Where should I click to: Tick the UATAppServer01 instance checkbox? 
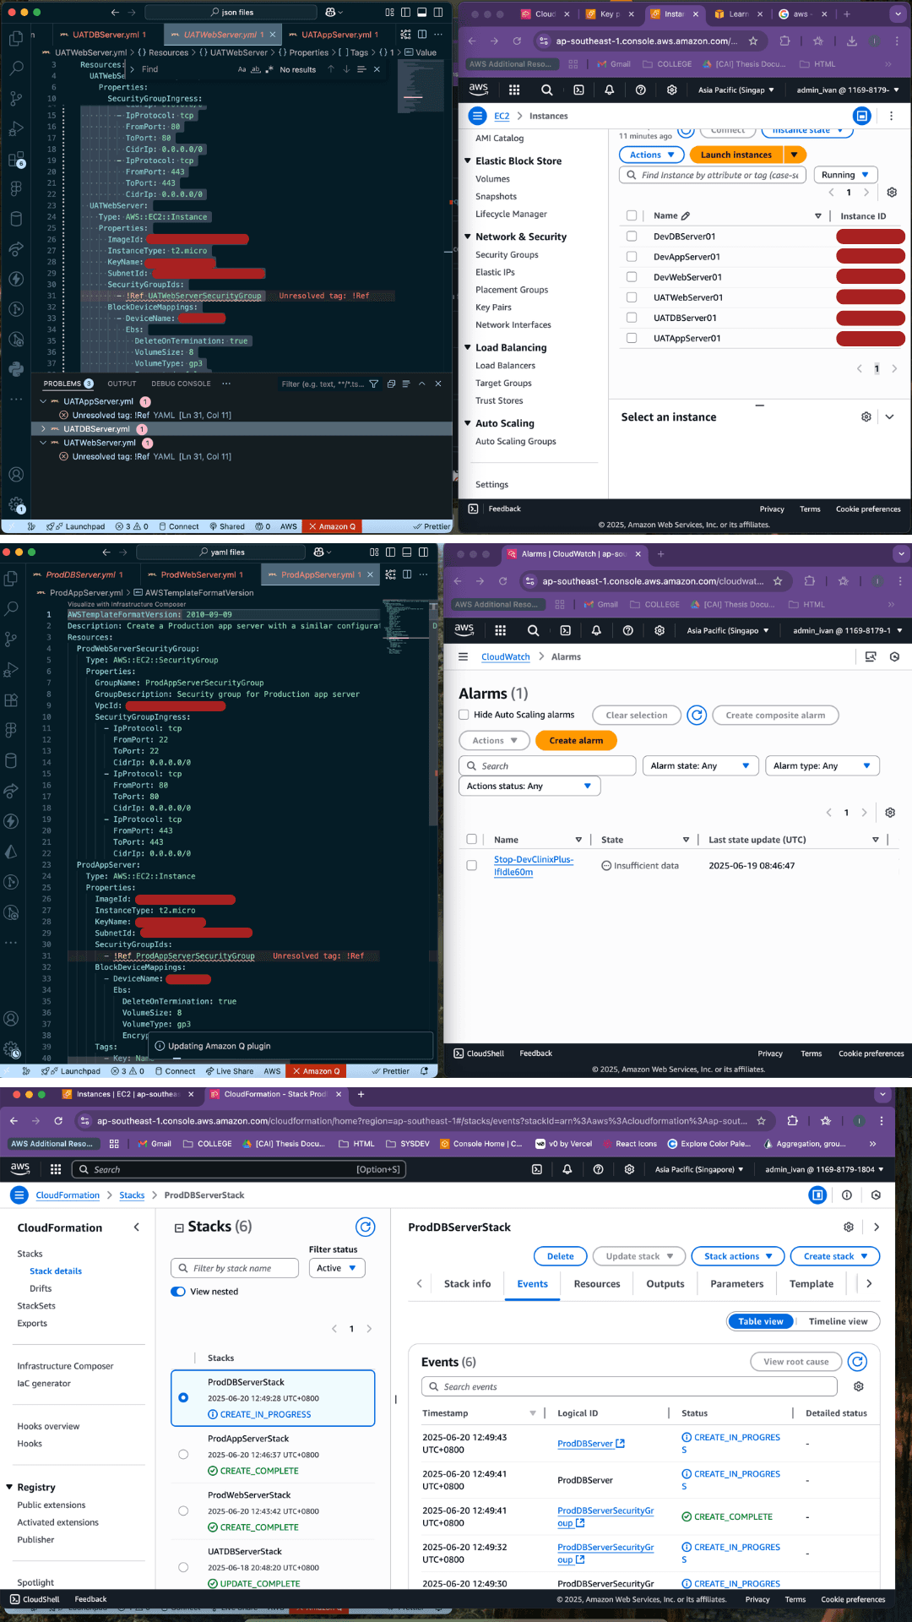(632, 338)
